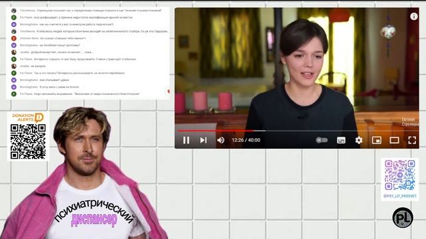Select the message starting "Интересно слушать от вас"
The height and width of the screenshot is (239, 426).
tap(85, 59)
